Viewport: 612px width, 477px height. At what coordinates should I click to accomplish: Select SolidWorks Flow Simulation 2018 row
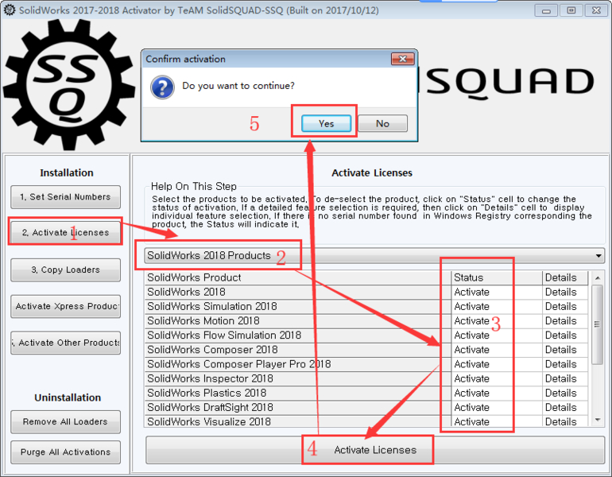tap(298, 335)
